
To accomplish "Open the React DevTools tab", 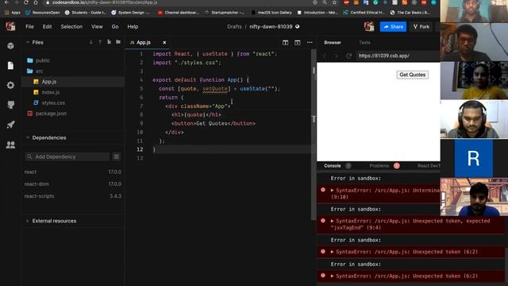I will [x=429, y=166].
